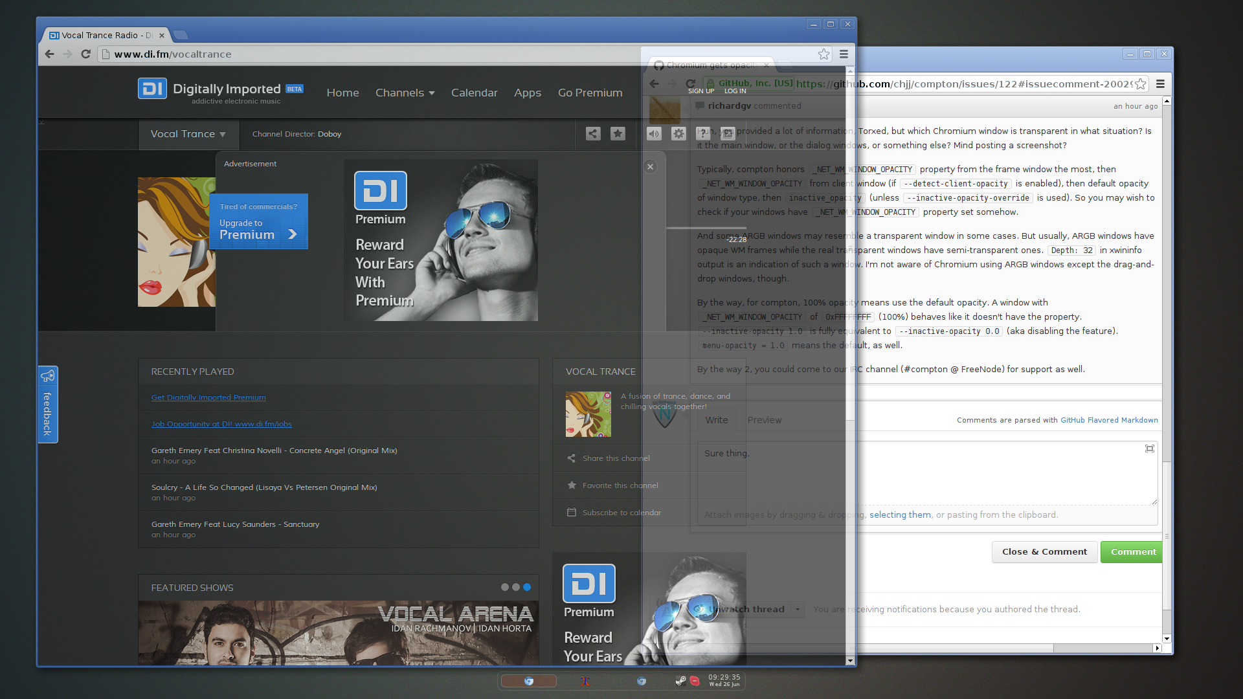Open player settings with the gear icon
Screen dimensions: 1243x699
[x=678, y=133]
